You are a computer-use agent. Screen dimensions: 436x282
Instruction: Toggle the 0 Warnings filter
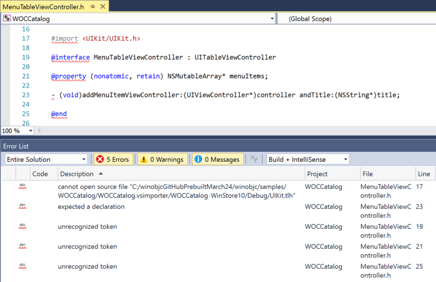pos(161,160)
